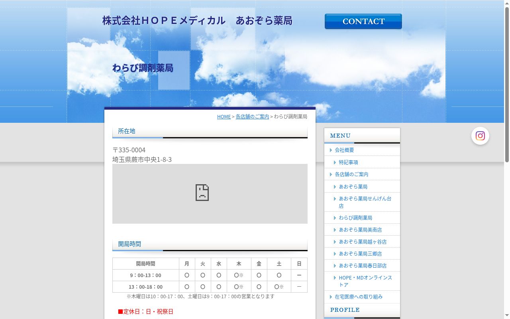510x319 pixels.
Task: Click the CONTACT button
Action: point(363,22)
